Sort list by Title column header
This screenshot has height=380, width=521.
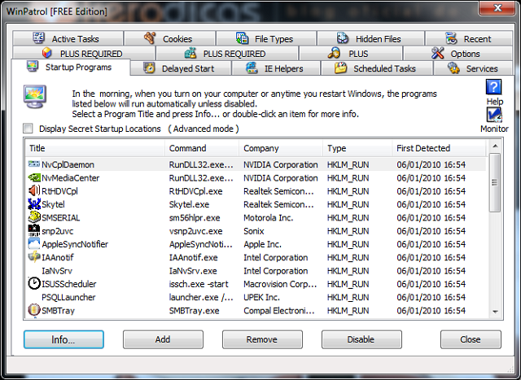coord(95,148)
